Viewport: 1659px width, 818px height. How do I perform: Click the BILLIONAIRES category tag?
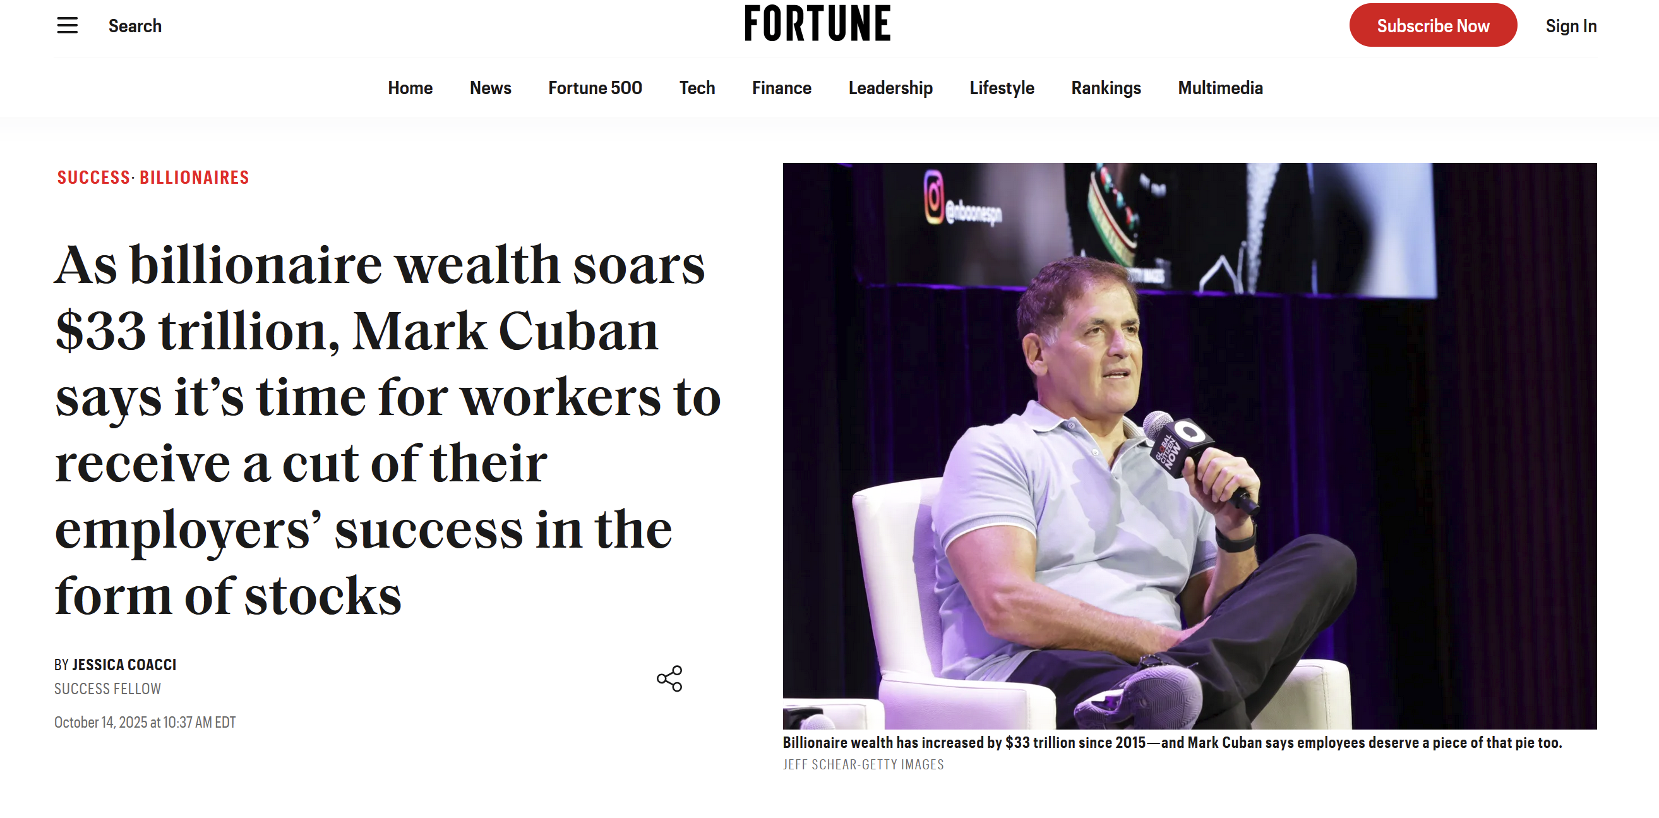(194, 177)
